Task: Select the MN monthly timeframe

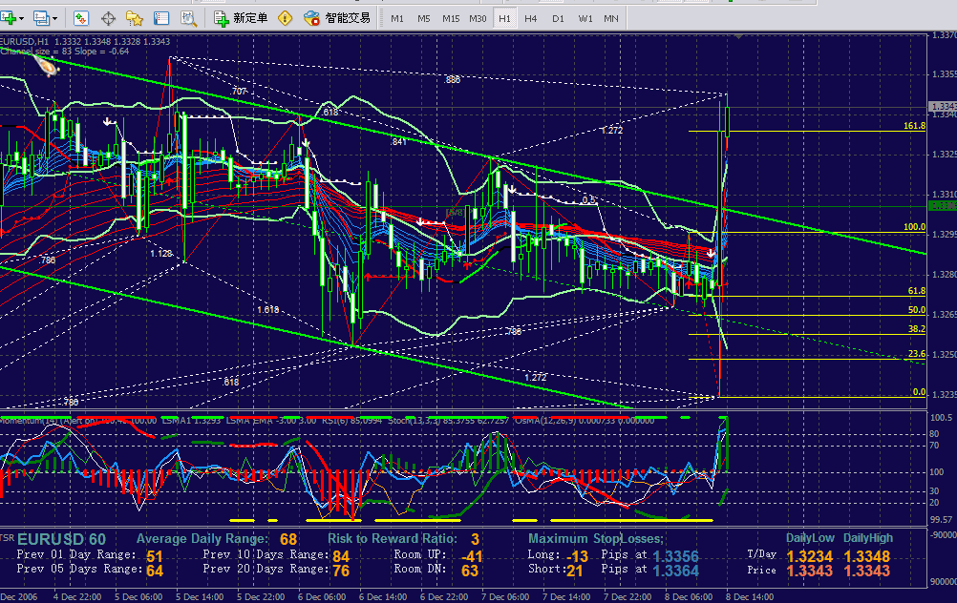Action: (611, 18)
